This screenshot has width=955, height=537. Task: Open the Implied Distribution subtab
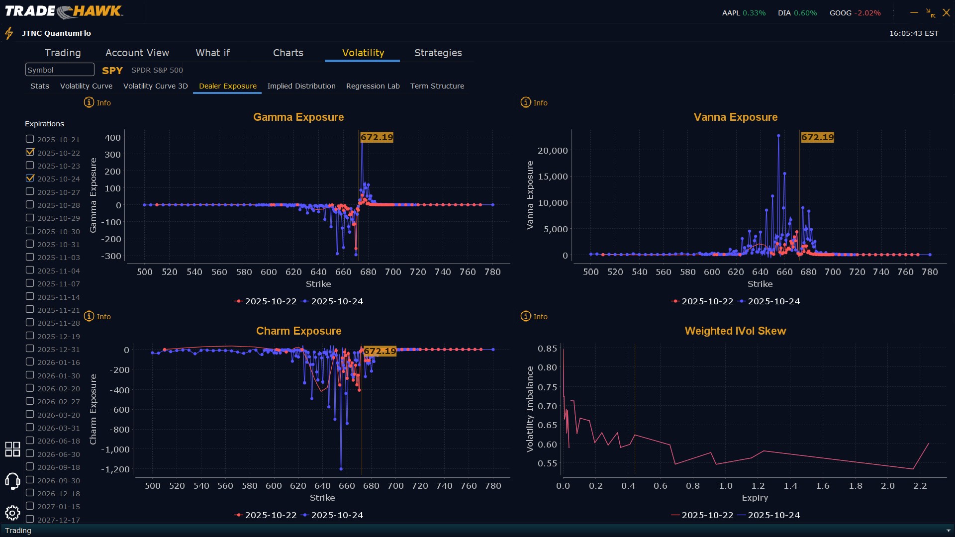(301, 86)
